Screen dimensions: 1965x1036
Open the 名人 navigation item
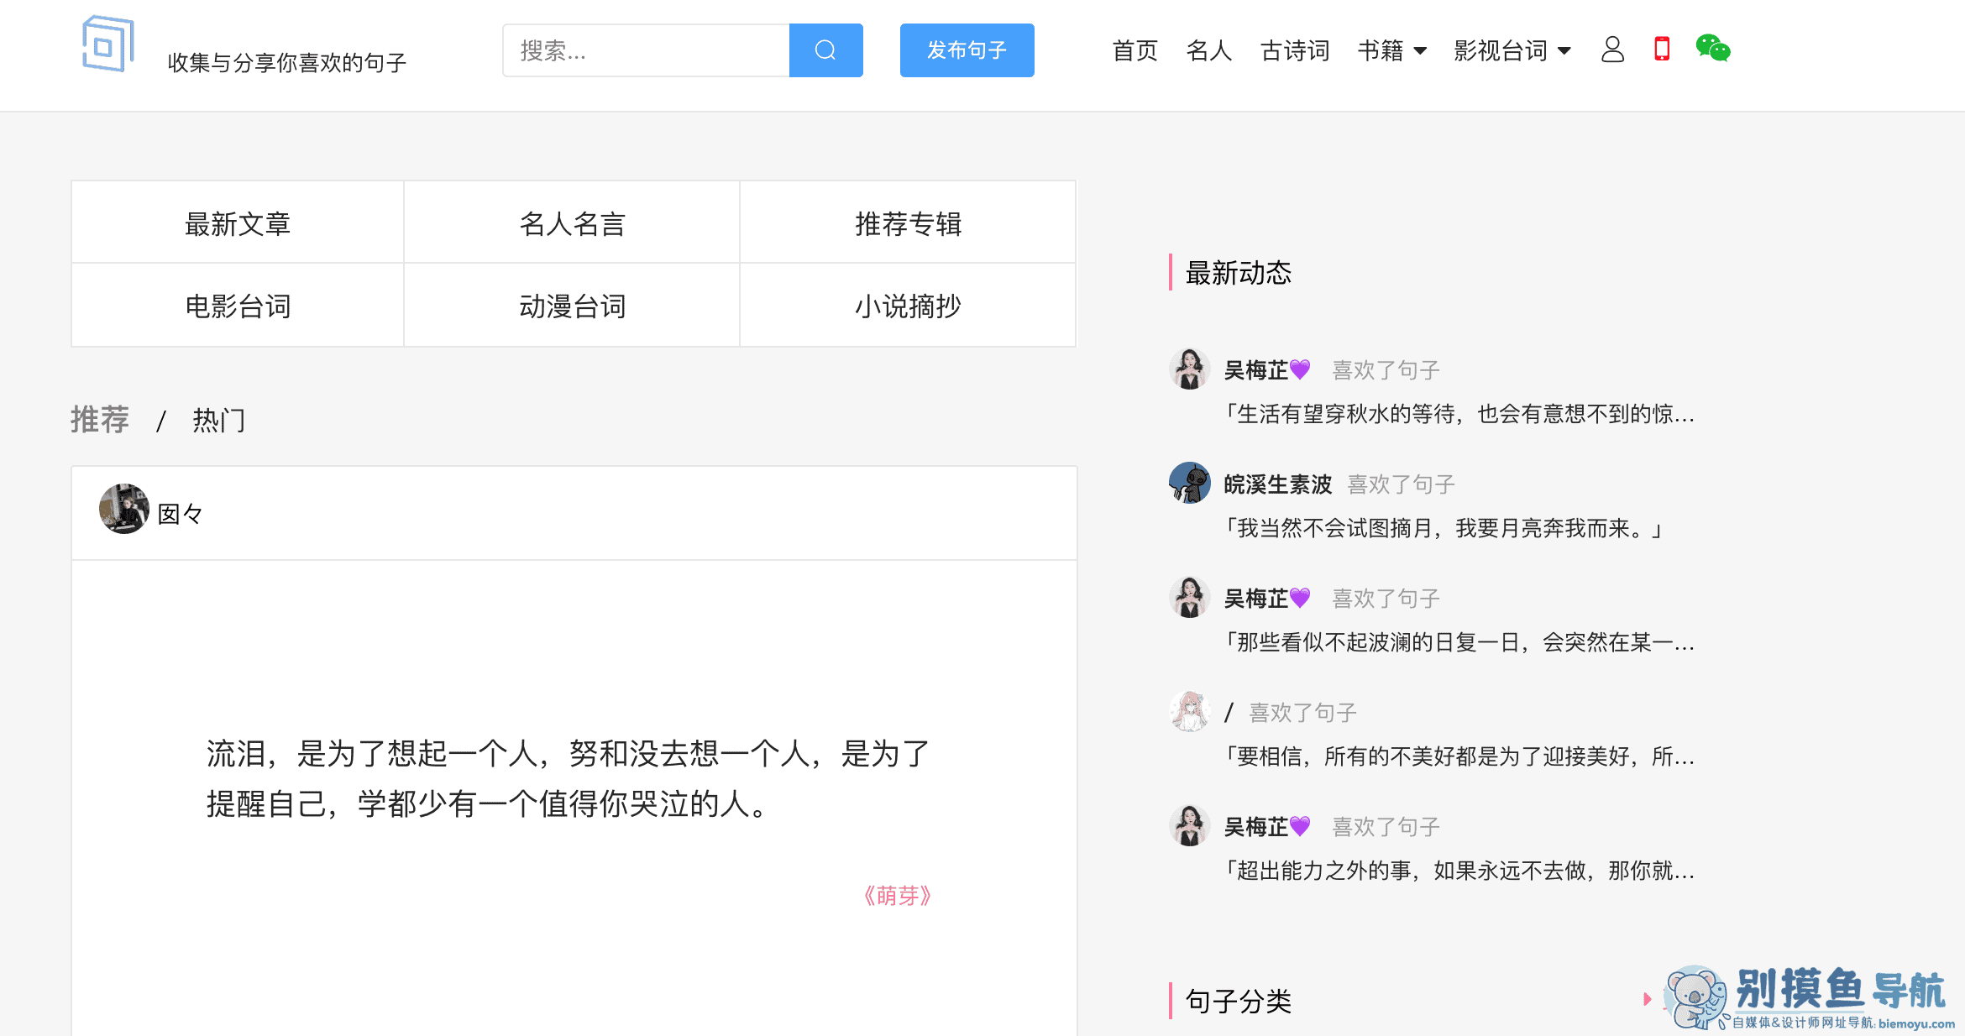1209,50
